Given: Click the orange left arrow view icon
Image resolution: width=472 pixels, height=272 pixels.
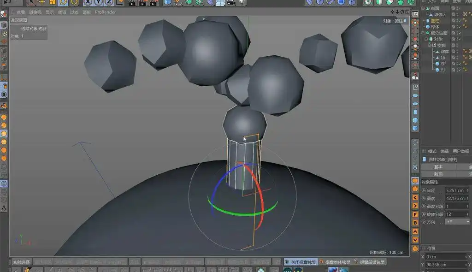Looking at the screenshot, I should tap(415, 198).
